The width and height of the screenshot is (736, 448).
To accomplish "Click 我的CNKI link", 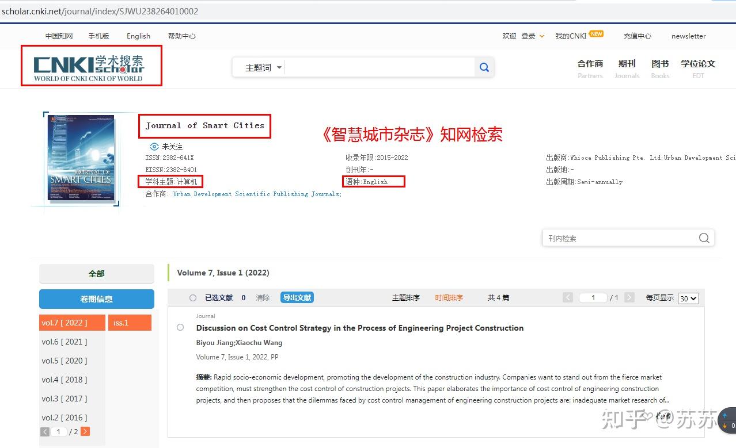I will coord(571,36).
